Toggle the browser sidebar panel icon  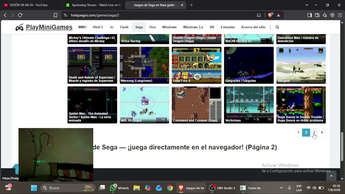point(309,15)
